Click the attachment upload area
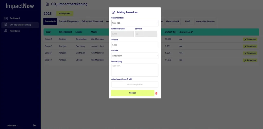Viewport: 263px width, 129px height. click(135, 84)
